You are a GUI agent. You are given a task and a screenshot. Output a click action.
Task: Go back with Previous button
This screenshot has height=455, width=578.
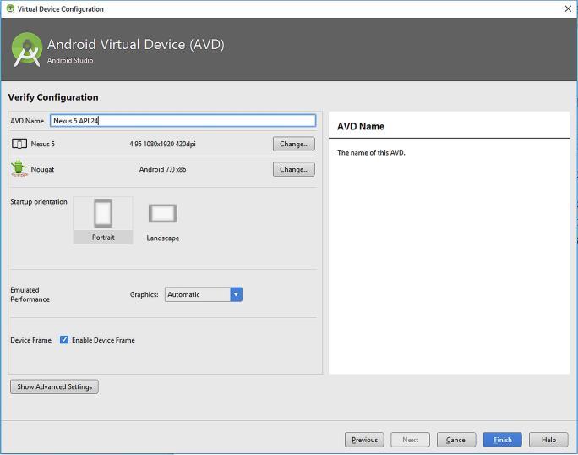364,440
